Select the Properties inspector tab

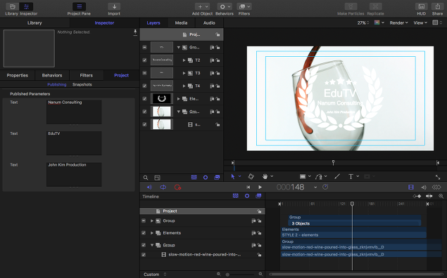pos(18,75)
